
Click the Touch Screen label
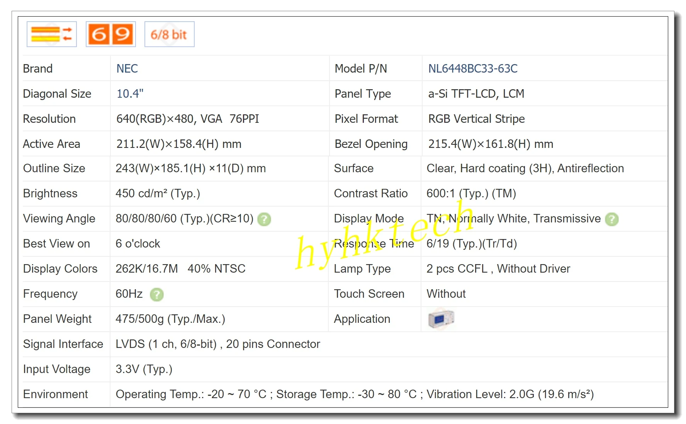coord(369,294)
